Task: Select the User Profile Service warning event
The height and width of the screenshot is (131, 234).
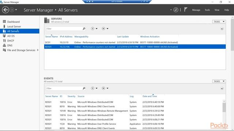Action: tap(133, 124)
